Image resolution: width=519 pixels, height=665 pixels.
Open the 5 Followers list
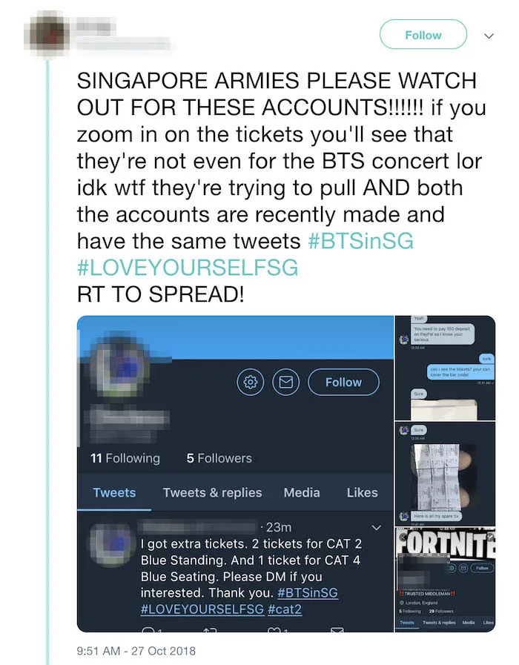219,458
